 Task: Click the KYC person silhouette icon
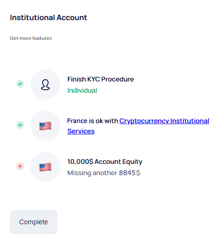click(45, 85)
